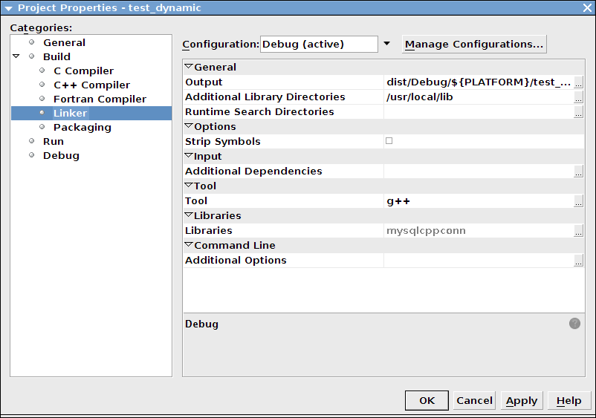Select the Debug category in tree
The image size is (596, 418).
pos(61,156)
